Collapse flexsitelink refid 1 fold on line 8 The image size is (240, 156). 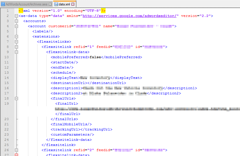pos(16,47)
